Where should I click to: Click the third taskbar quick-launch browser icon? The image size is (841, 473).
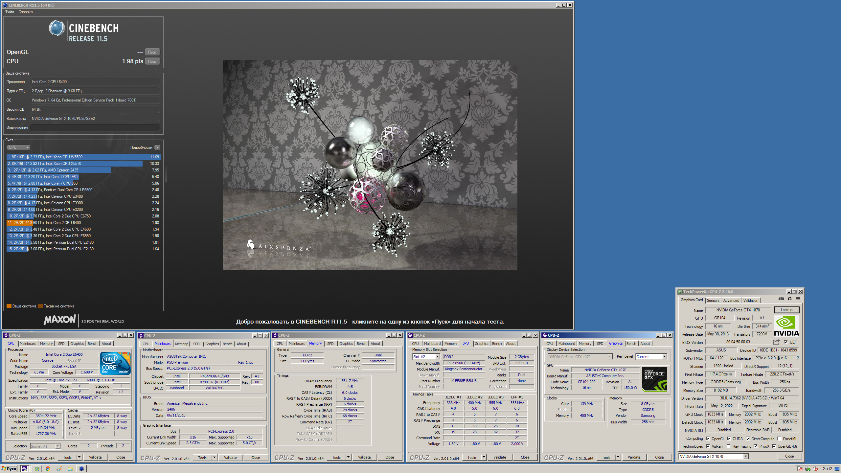(x=59, y=469)
